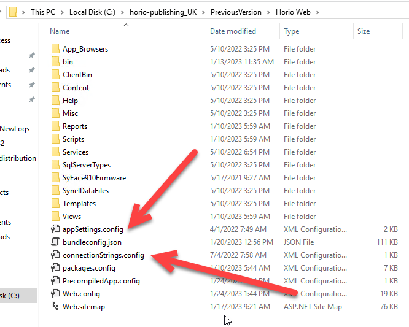Click JSON File type cell

[298, 242]
